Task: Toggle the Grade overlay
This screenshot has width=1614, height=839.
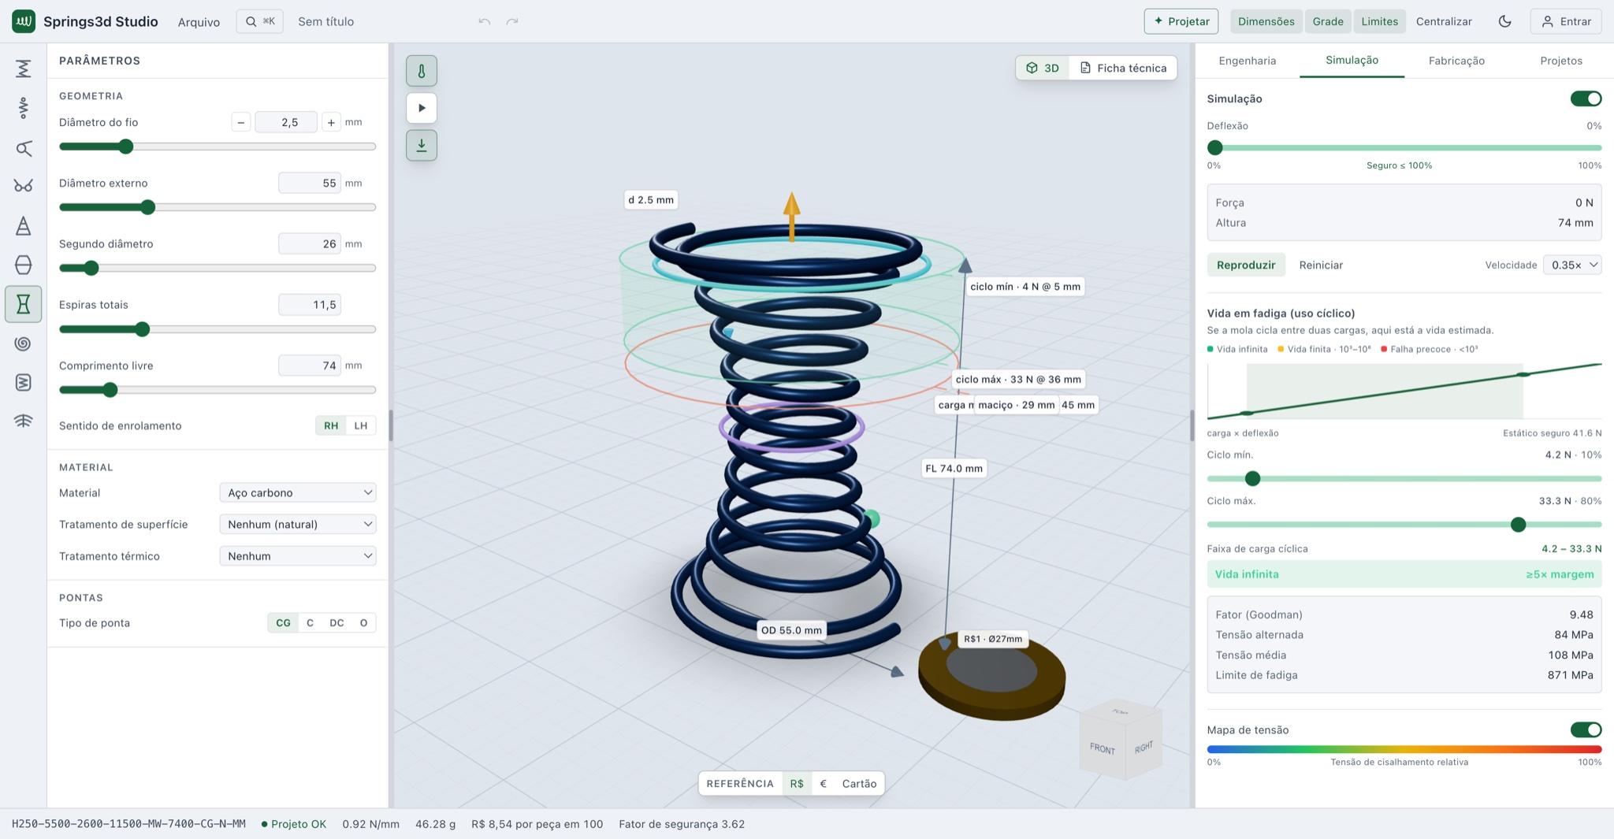Action: 1328,21
